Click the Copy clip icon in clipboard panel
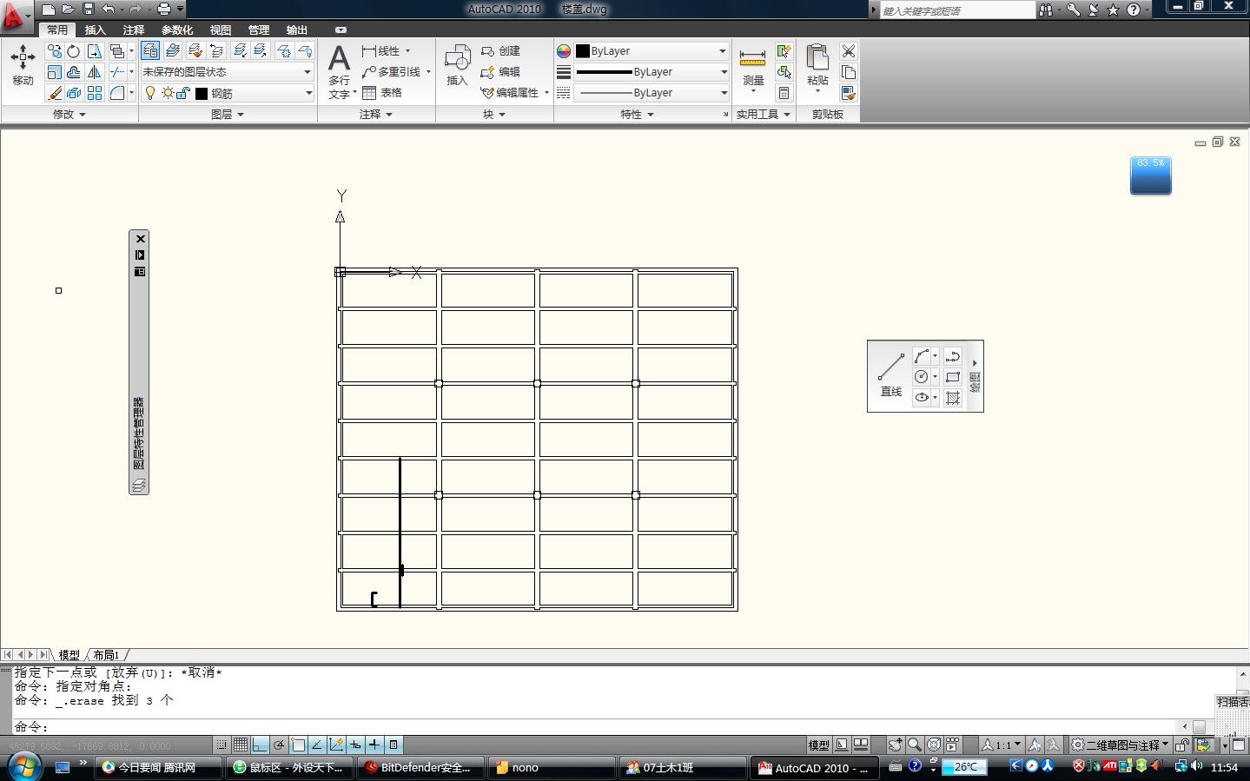This screenshot has width=1250, height=781. tap(849, 72)
